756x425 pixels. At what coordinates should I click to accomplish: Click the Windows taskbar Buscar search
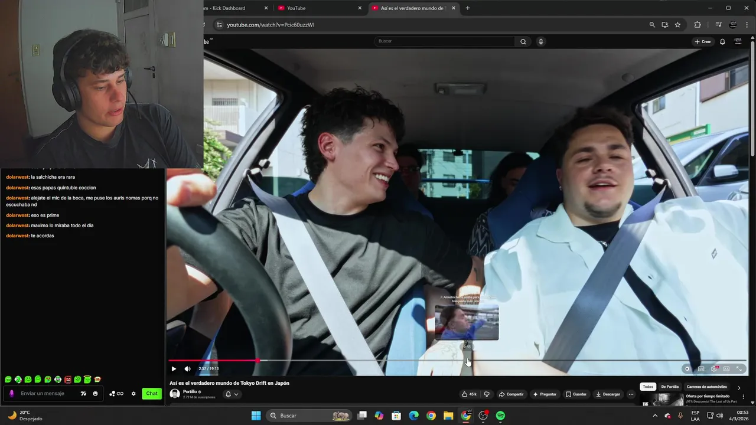coord(310,416)
